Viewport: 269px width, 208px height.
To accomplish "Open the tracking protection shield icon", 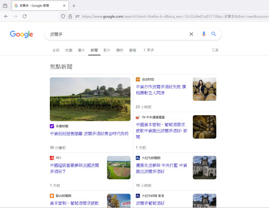I will (x=63, y=16).
